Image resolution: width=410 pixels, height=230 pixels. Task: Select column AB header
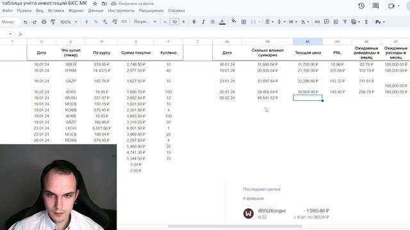(268, 42)
